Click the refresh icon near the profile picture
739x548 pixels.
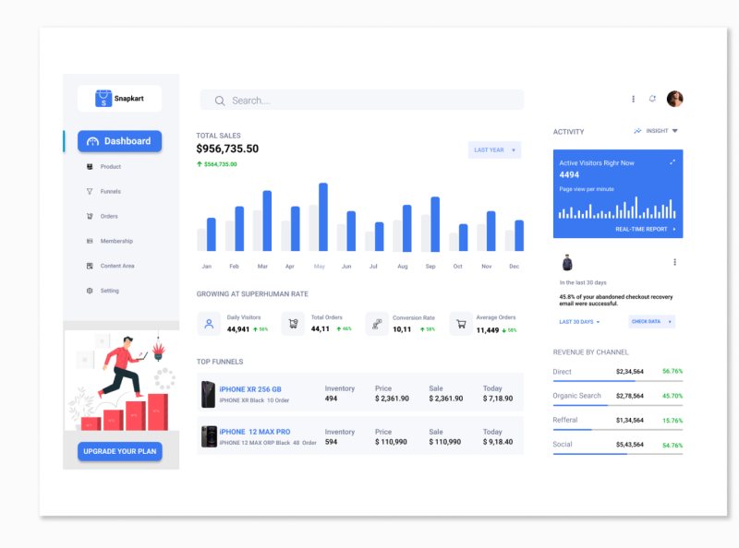coord(653,99)
